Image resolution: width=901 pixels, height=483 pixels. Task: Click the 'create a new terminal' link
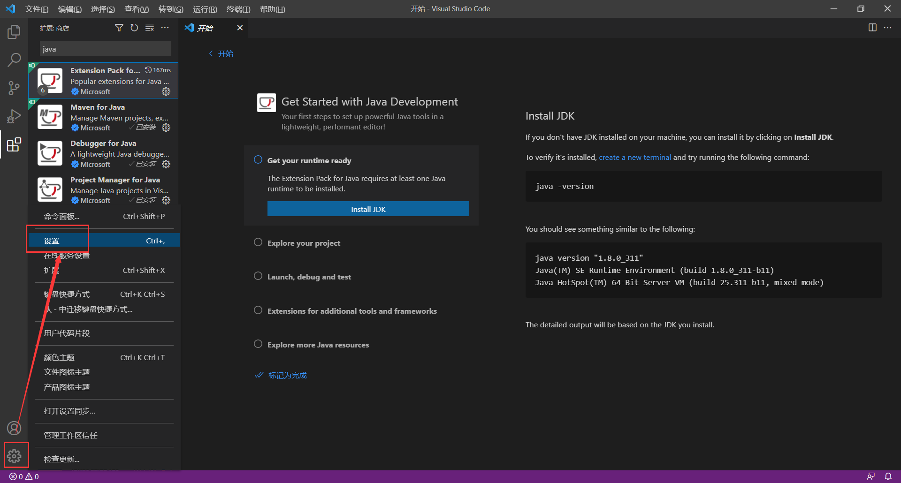coord(635,157)
